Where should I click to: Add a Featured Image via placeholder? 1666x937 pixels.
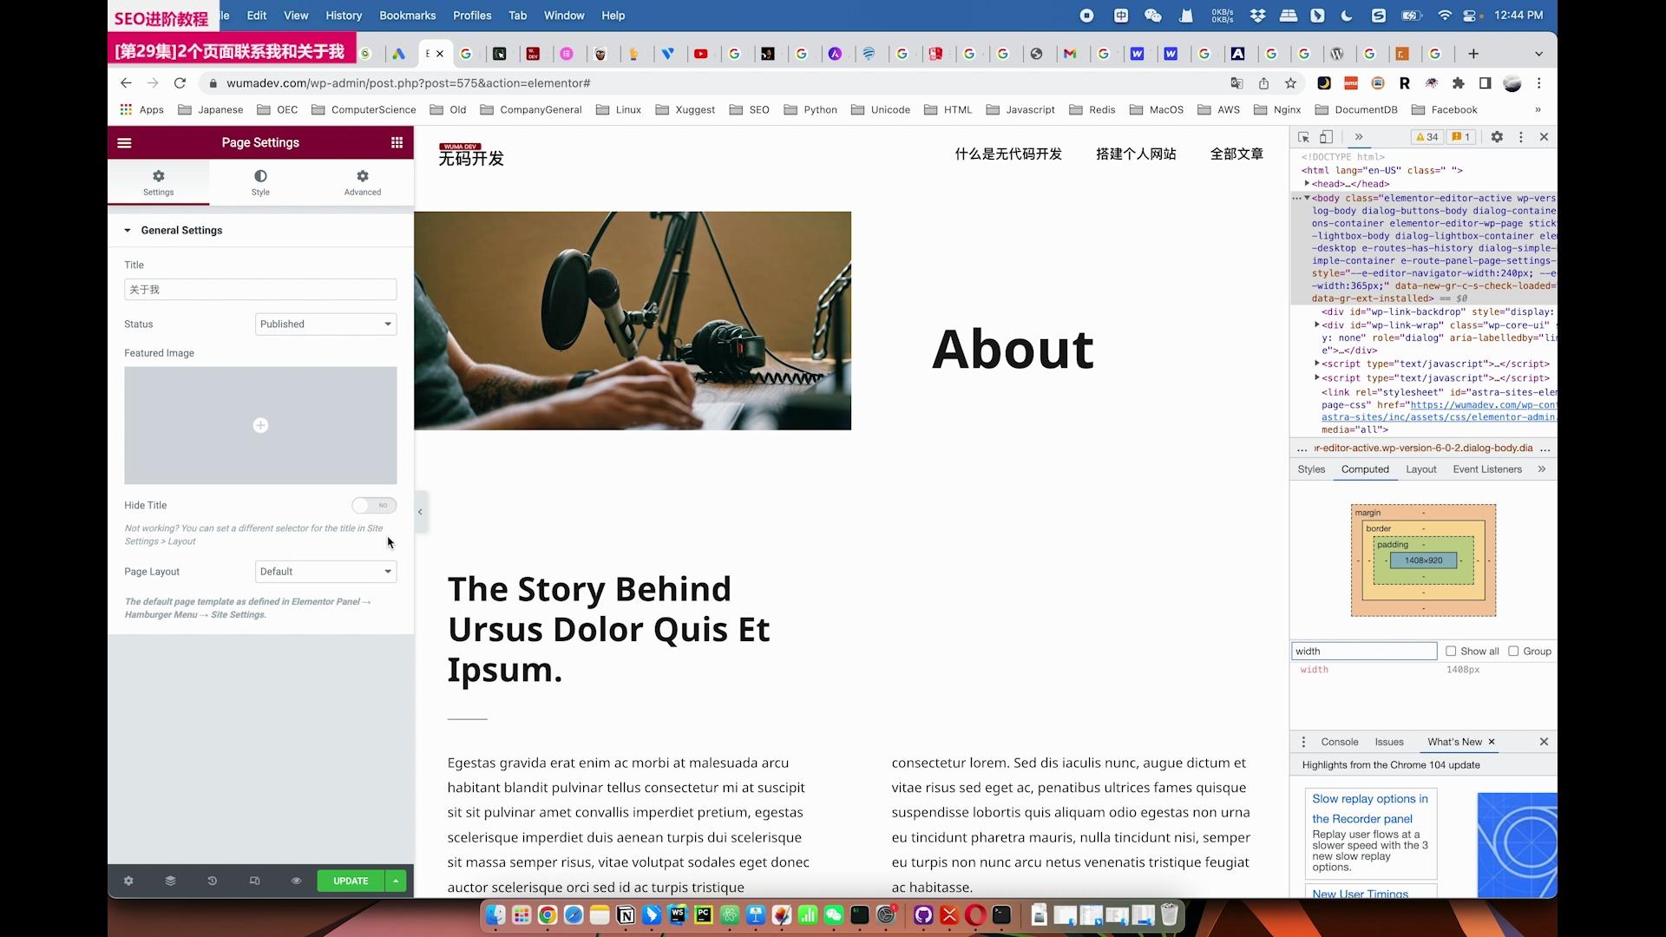[260, 425]
